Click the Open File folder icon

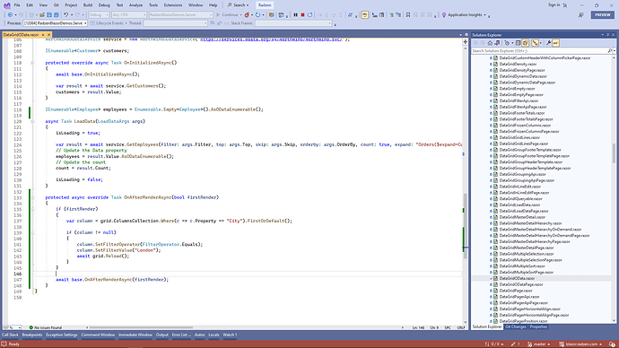pyautogui.click(x=42, y=15)
